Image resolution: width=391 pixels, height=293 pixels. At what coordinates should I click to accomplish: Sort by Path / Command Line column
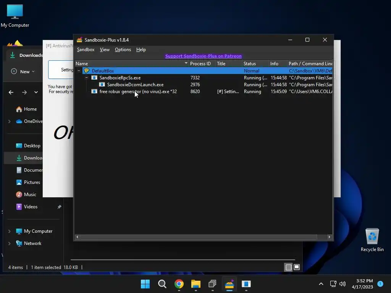point(310,64)
